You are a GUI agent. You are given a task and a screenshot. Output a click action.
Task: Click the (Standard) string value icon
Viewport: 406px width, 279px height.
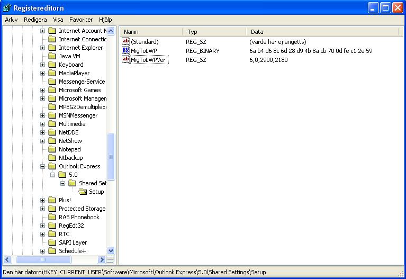126,41
